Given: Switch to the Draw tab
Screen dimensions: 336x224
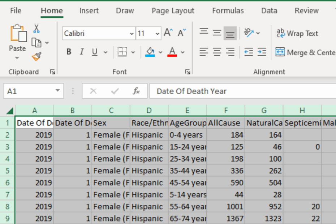Looking at the screenshot, I should [x=125, y=10].
